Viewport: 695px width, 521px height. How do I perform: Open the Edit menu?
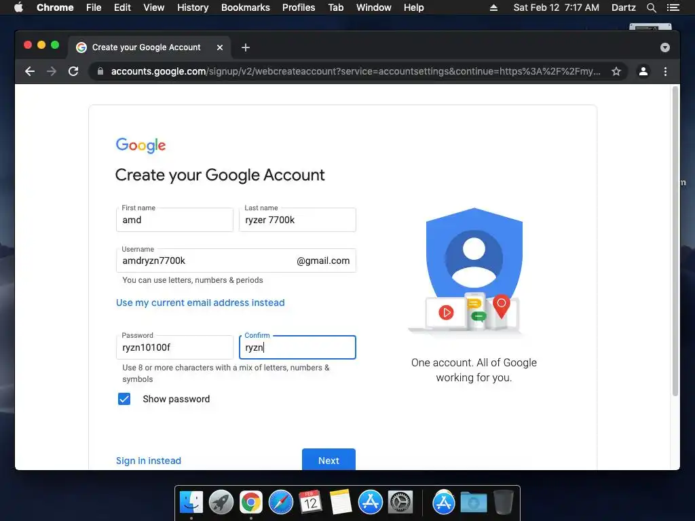122,7
